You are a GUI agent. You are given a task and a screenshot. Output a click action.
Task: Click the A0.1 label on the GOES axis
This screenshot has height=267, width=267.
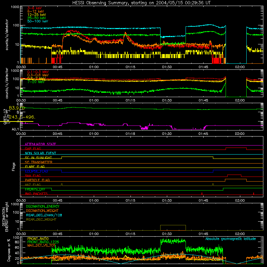(15, 129)
